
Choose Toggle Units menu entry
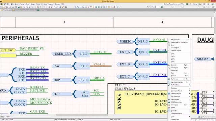pyautogui.click(x=179, y=120)
